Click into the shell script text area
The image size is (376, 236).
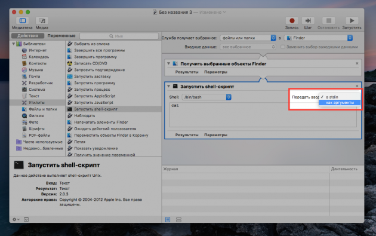263,115
